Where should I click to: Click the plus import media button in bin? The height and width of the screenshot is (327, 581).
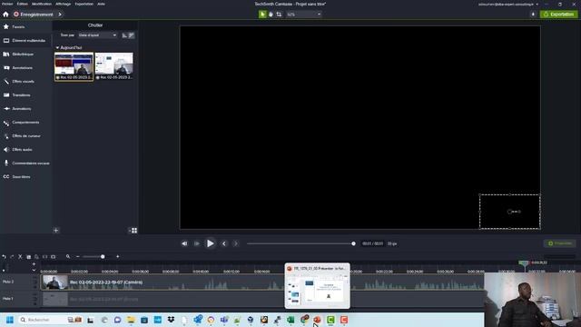56,230
